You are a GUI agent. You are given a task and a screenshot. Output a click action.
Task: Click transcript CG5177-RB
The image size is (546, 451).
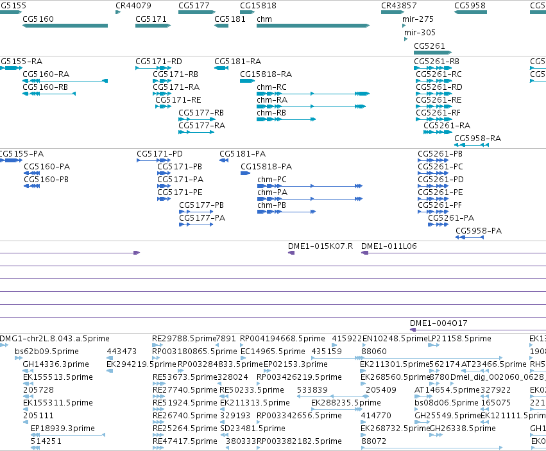(197, 119)
